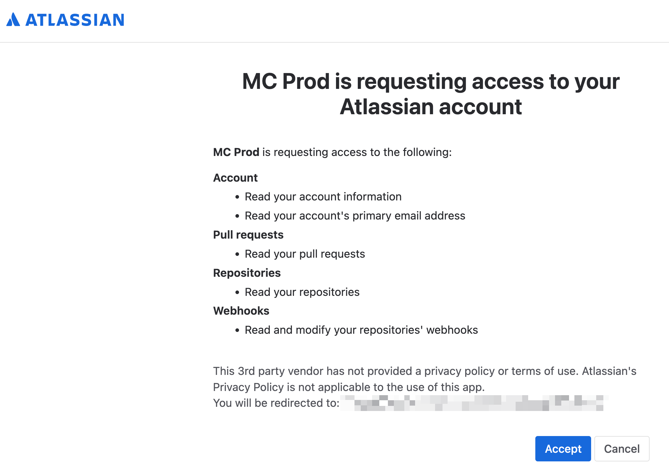Viewport: 669px width, 476px height.
Task: Click 'Read your pull requests' permission
Action: (305, 254)
